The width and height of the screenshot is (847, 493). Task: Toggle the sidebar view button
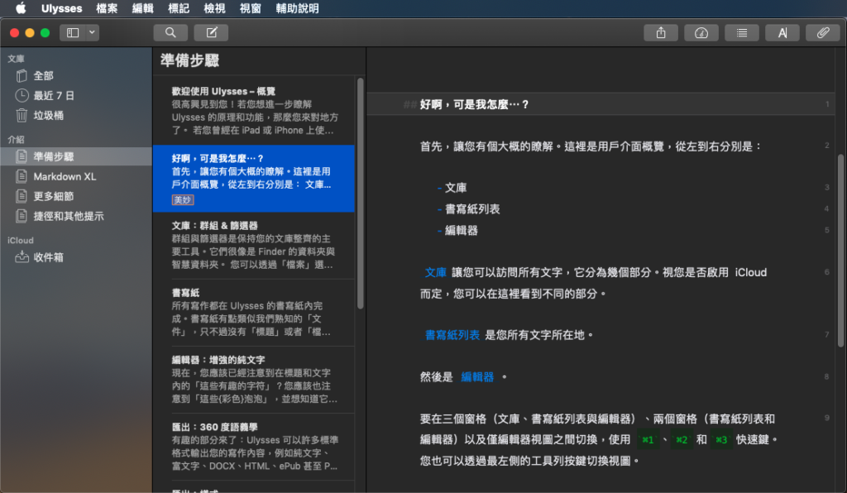73,33
